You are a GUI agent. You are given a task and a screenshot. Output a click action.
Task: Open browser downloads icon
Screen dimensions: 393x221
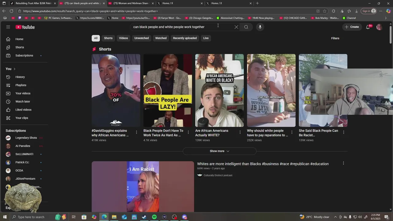tap(356, 11)
